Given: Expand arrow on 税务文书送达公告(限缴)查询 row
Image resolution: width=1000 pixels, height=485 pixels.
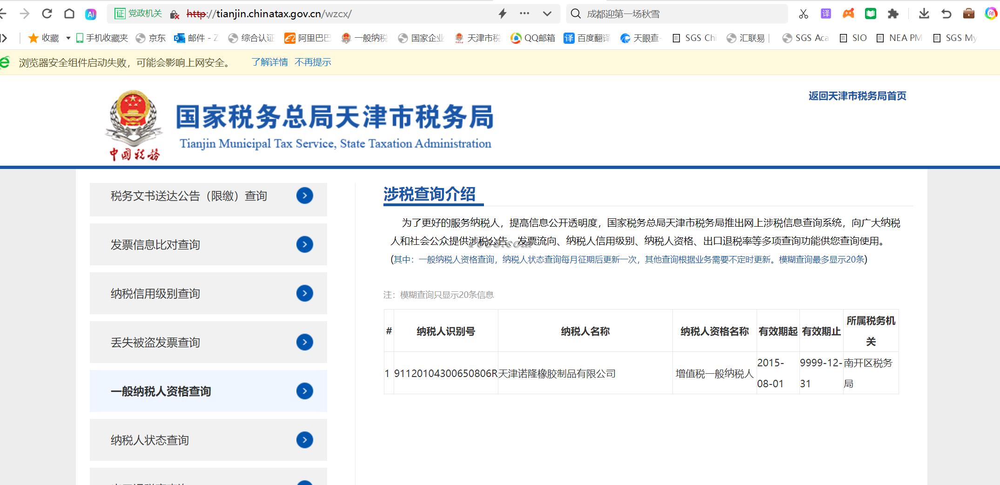Looking at the screenshot, I should click(305, 195).
